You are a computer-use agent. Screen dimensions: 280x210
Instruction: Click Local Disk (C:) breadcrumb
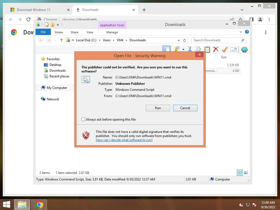point(86,40)
